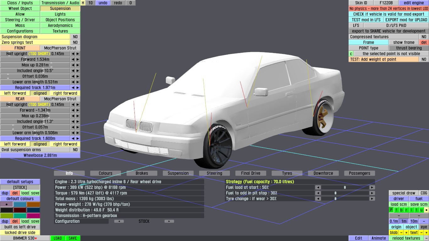Switch to the P perspective view
Viewport: 429px width, 241px height.
pos(391,210)
